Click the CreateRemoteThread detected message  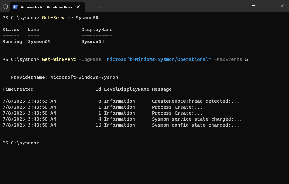tap(195, 101)
